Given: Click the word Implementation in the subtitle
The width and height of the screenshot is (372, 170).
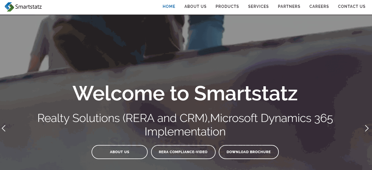Looking at the screenshot, I should coord(185,132).
